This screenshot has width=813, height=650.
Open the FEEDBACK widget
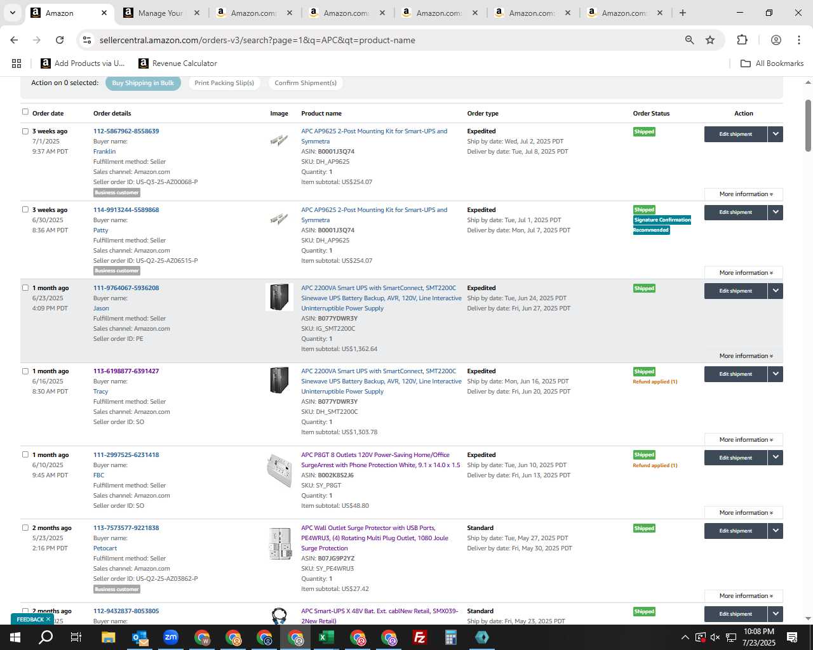click(x=30, y=620)
